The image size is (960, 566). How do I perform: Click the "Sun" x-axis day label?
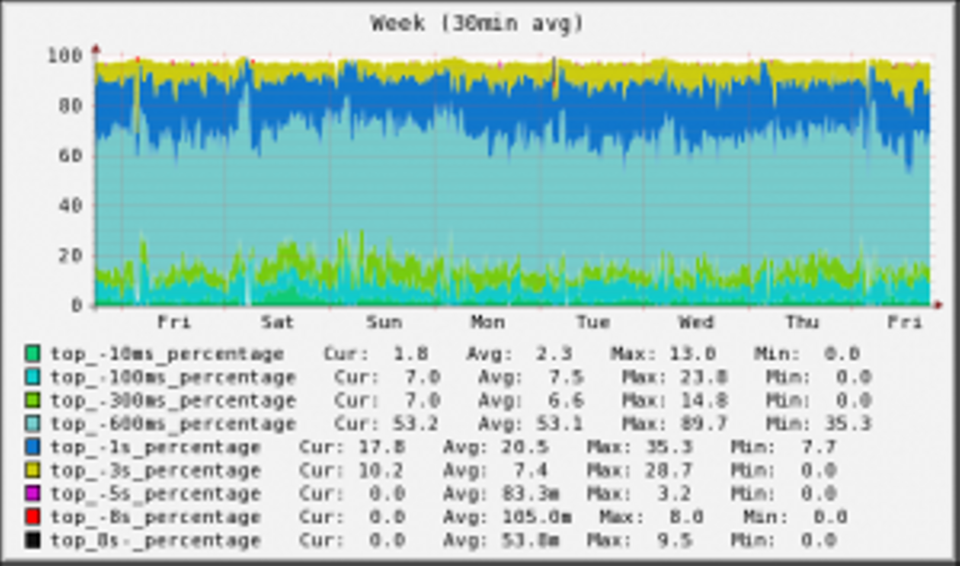pos(384,322)
